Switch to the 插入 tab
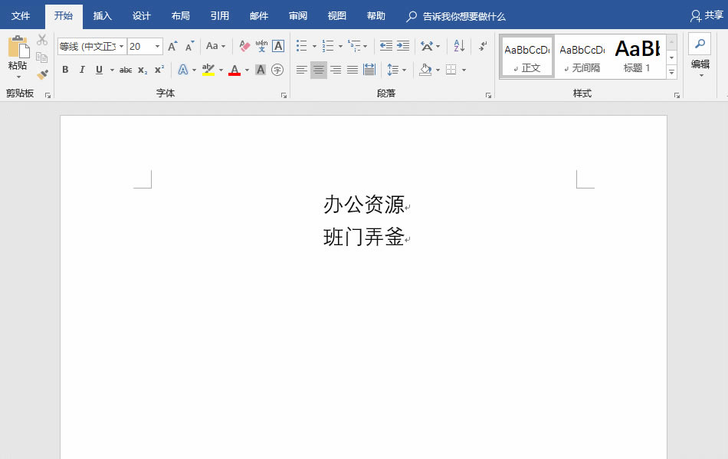Viewport: 728px width, 459px height. point(102,16)
